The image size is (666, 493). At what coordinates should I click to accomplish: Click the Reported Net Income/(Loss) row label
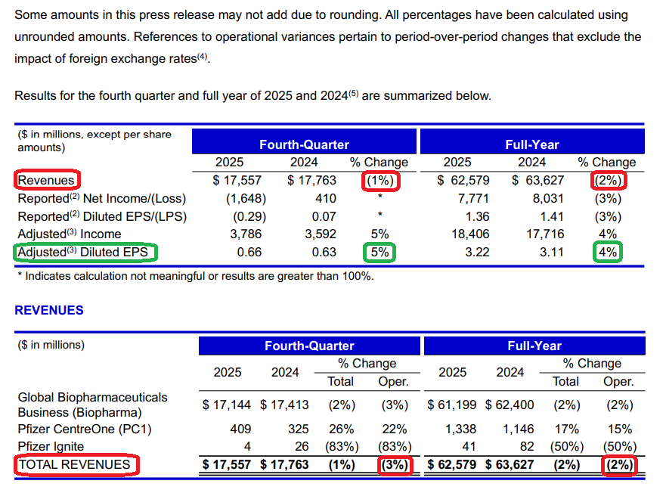point(101,198)
